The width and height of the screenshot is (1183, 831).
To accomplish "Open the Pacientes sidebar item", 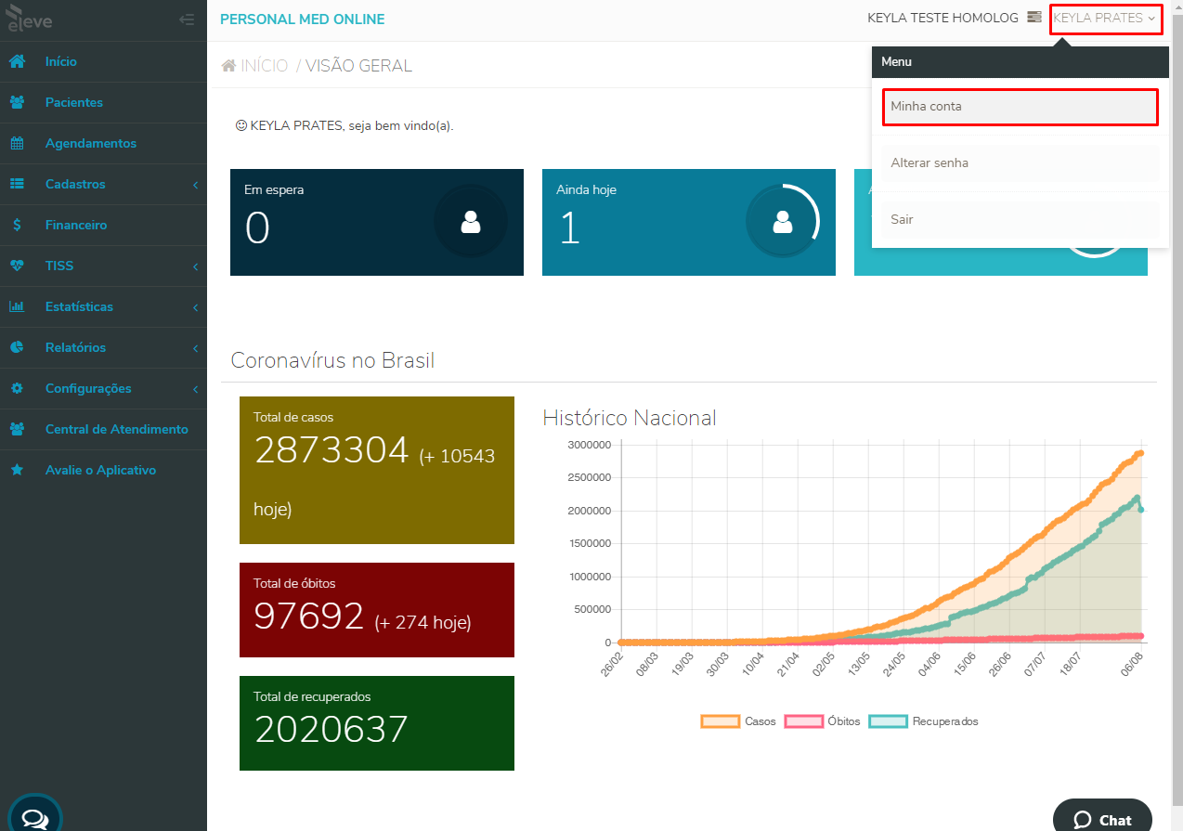I will coord(103,102).
